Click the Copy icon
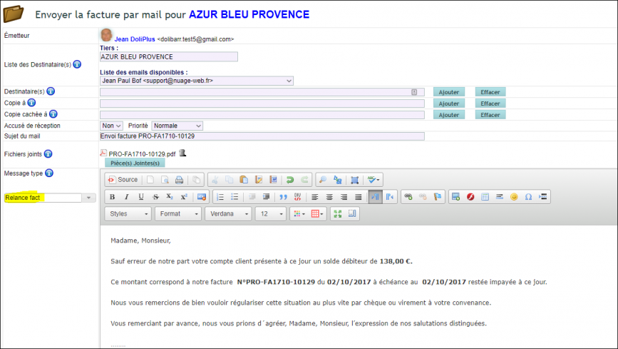 [229, 180]
